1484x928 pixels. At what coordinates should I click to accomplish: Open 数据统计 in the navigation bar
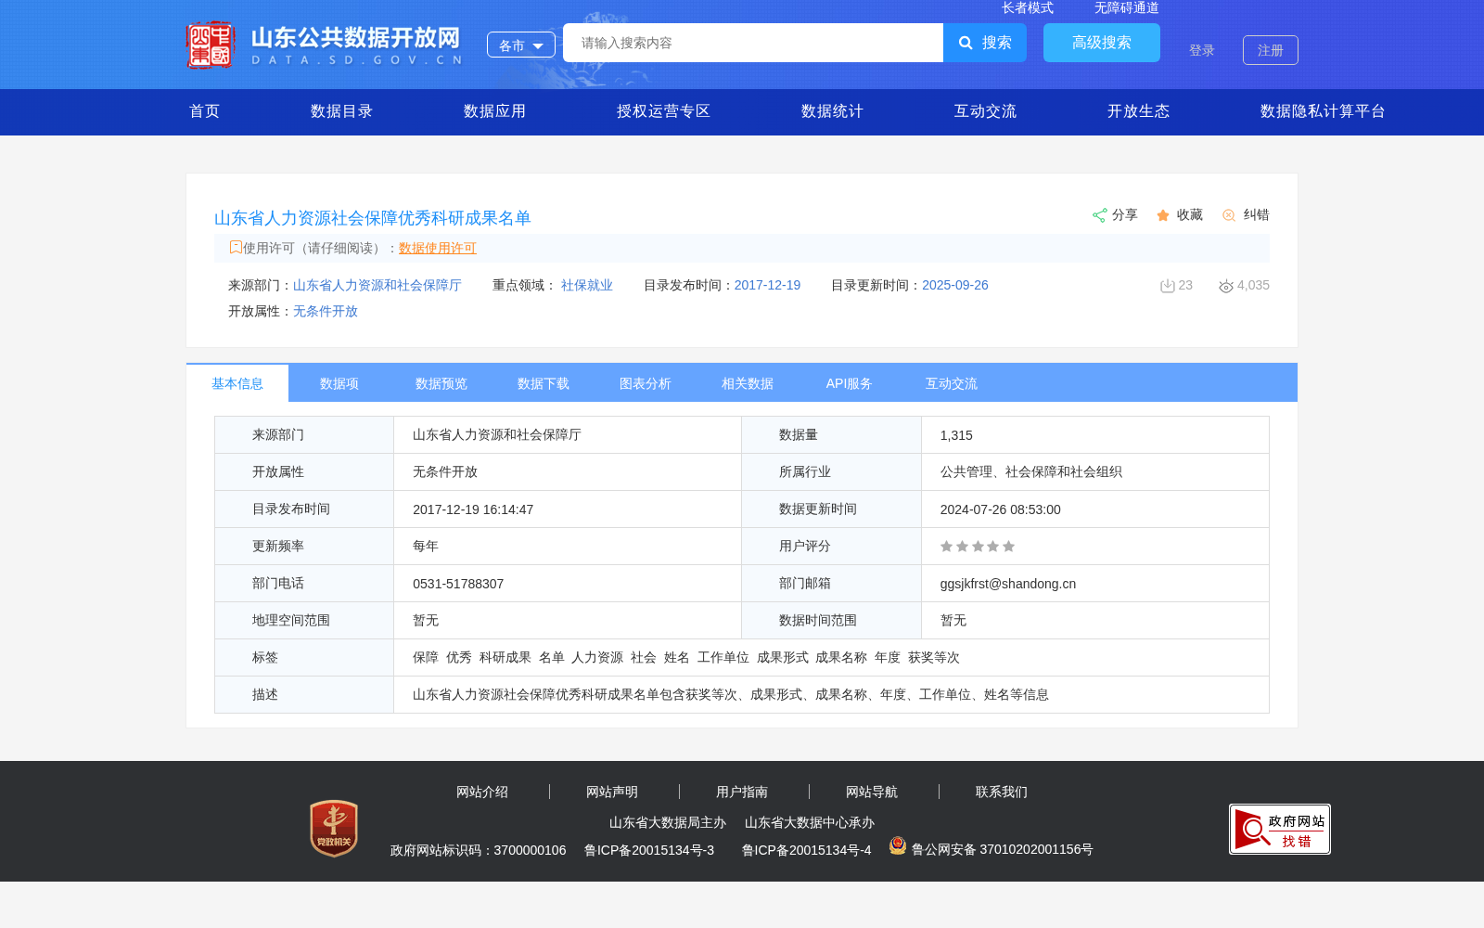pos(833,111)
